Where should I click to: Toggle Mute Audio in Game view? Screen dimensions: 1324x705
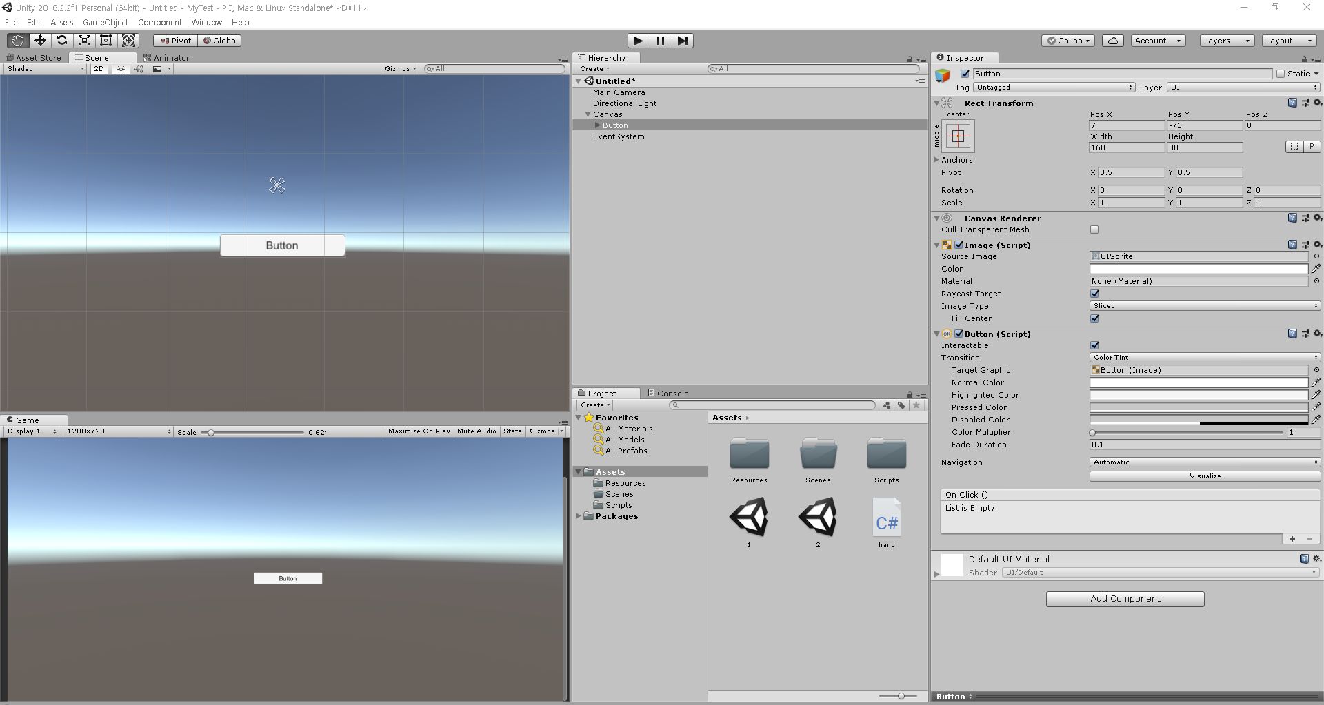point(477,431)
